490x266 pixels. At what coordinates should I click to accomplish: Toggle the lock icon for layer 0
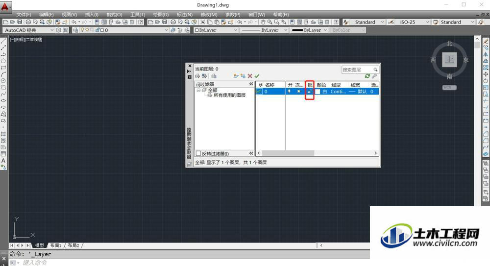(x=309, y=92)
